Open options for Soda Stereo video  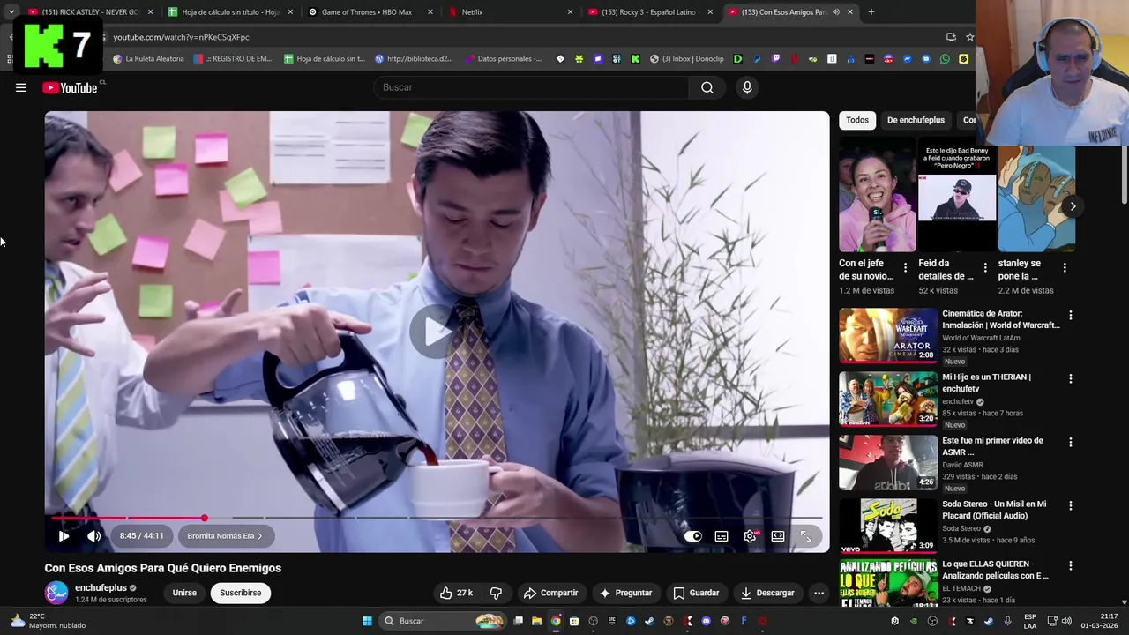point(1071,505)
